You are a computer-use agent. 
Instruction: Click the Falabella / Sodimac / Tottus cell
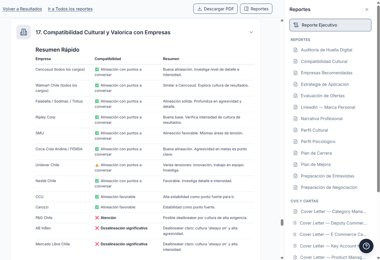pyautogui.click(x=59, y=101)
